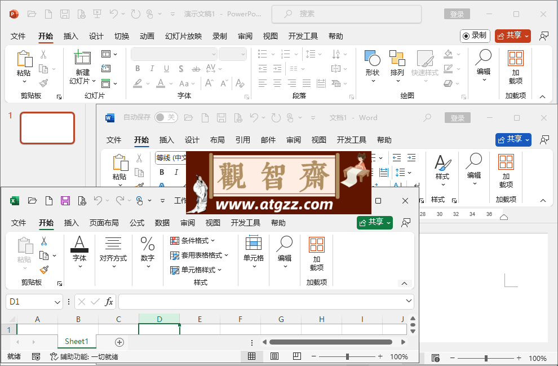Viewport: 558px width, 366px height.
Task: Open the Page Layout tab in Excel
Action: tap(104, 223)
